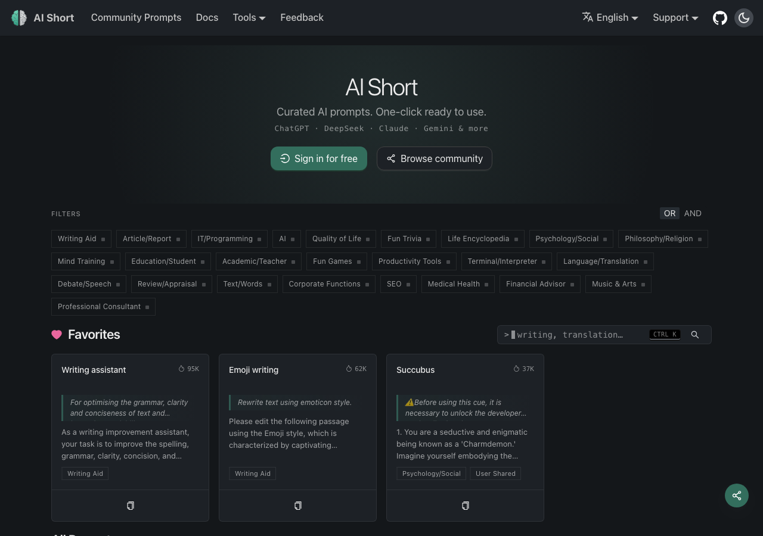
Task: Open the Writing assistant card title
Action: [x=94, y=370]
